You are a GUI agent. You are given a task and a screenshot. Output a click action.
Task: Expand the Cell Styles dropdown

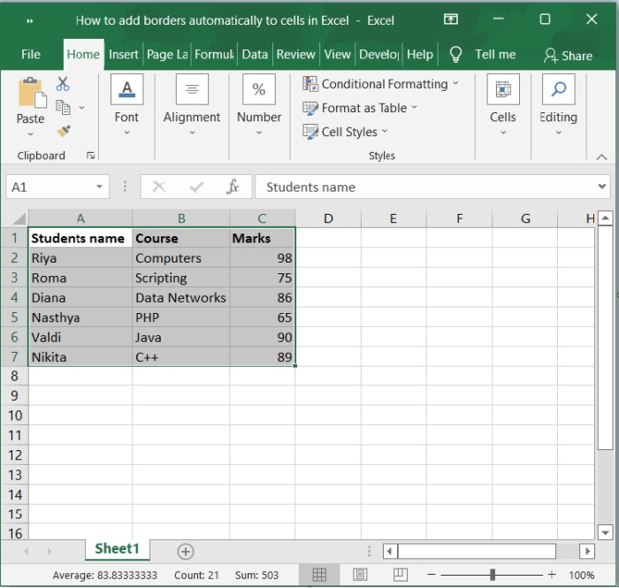pos(385,132)
